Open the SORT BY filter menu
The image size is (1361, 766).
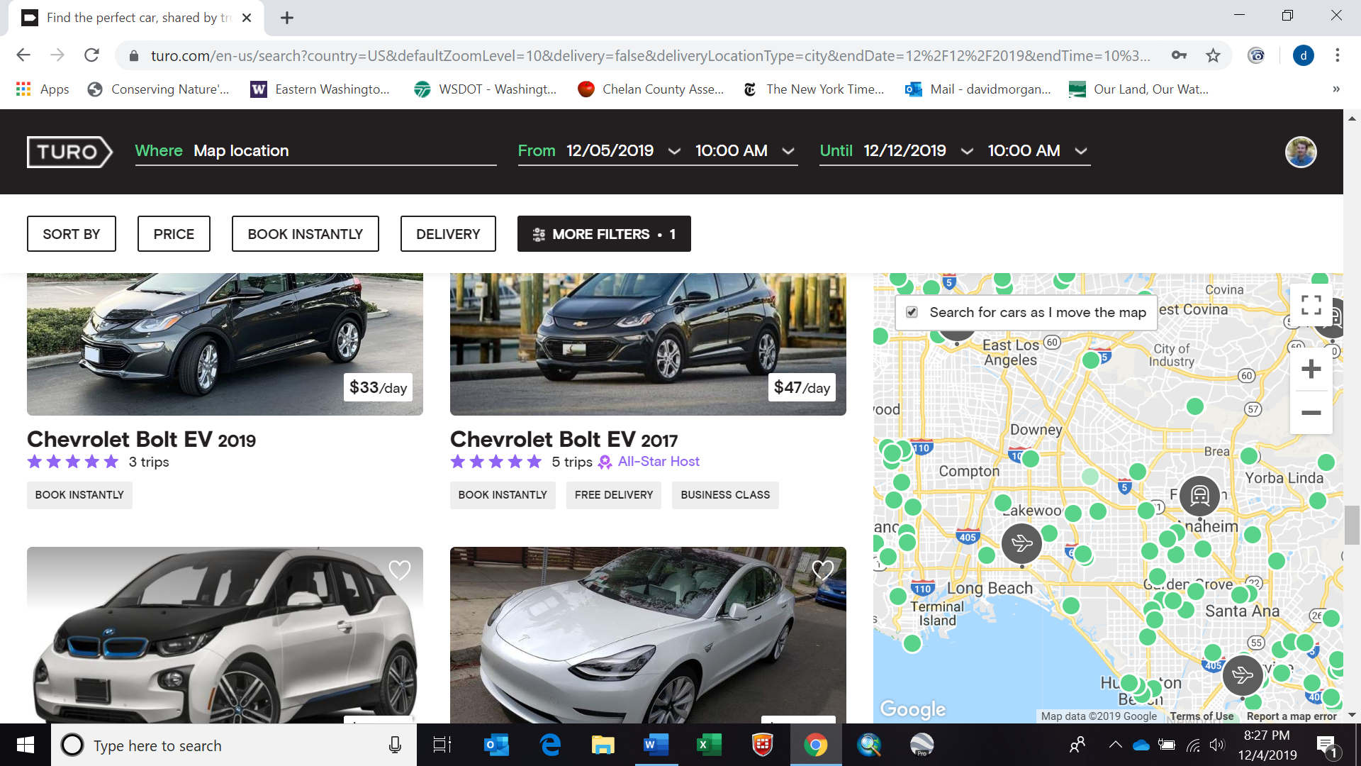click(x=72, y=234)
